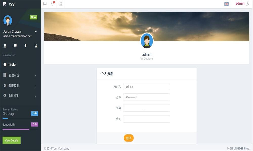This screenshot has height=151, width=253.
Task: Focus the 邮箱 email input field
Action: click(x=147, y=108)
